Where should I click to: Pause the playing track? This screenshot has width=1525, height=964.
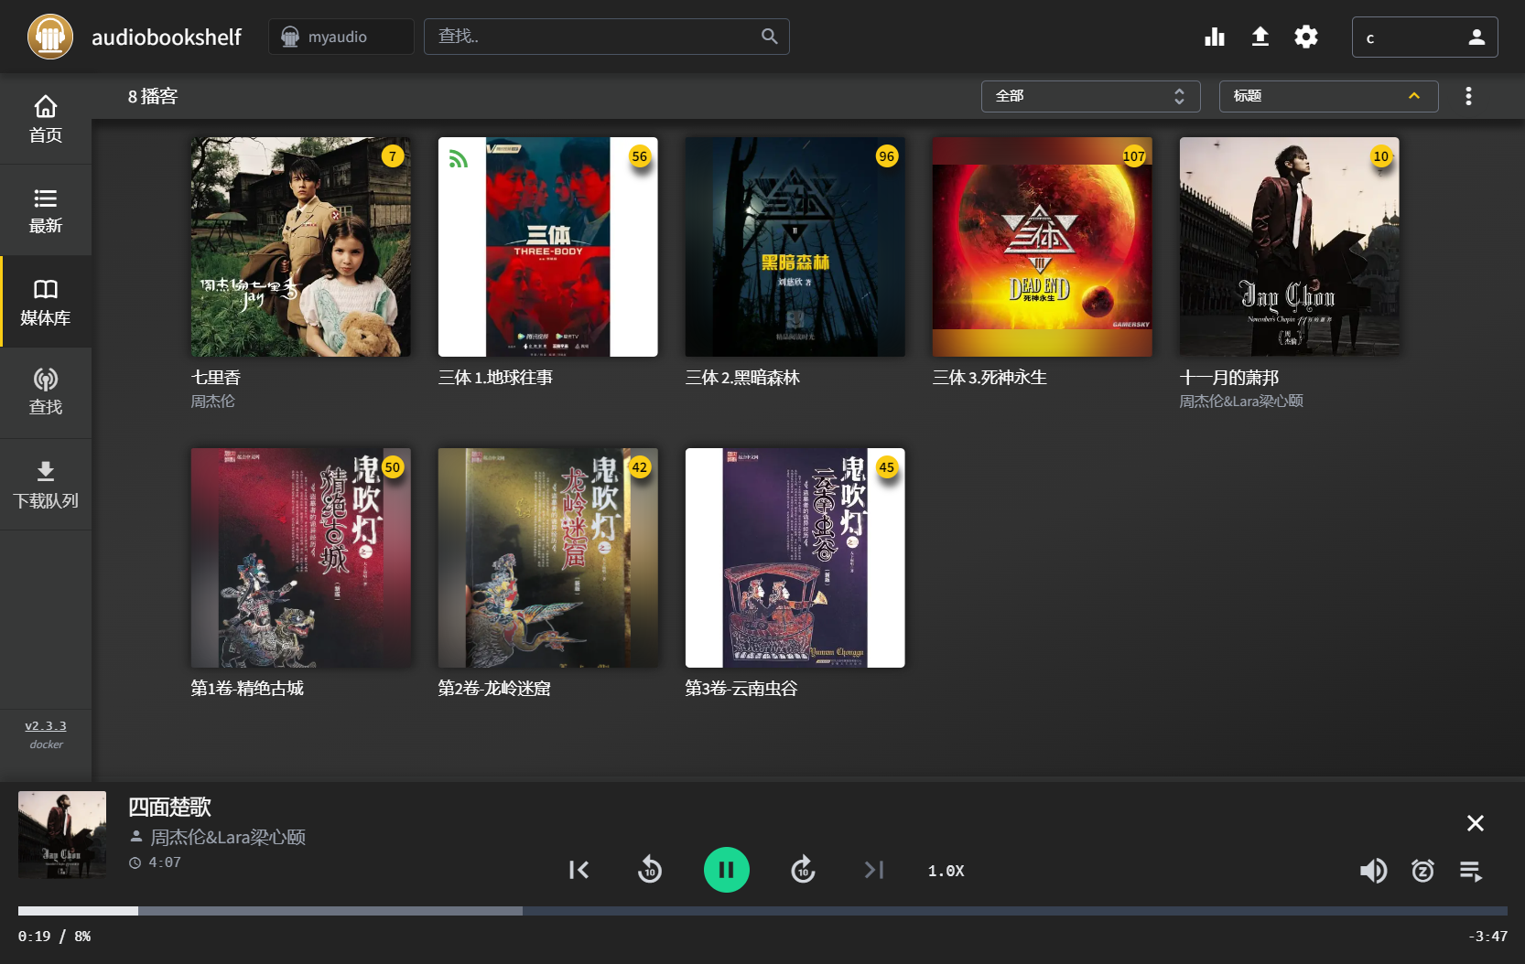[727, 870]
